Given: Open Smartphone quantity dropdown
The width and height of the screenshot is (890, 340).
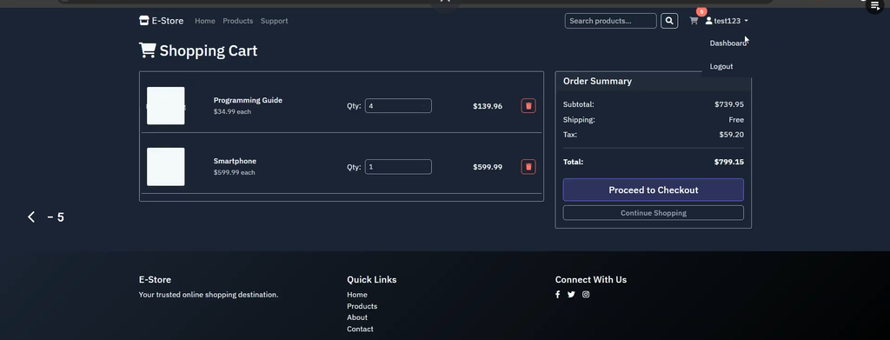Looking at the screenshot, I should (398, 167).
